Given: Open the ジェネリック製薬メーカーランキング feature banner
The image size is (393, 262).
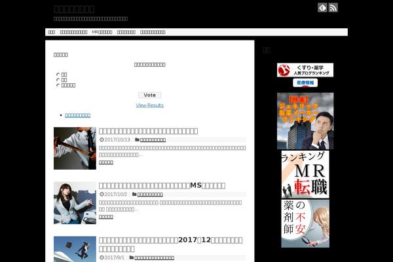Looking at the screenshot, I should click(x=305, y=121).
